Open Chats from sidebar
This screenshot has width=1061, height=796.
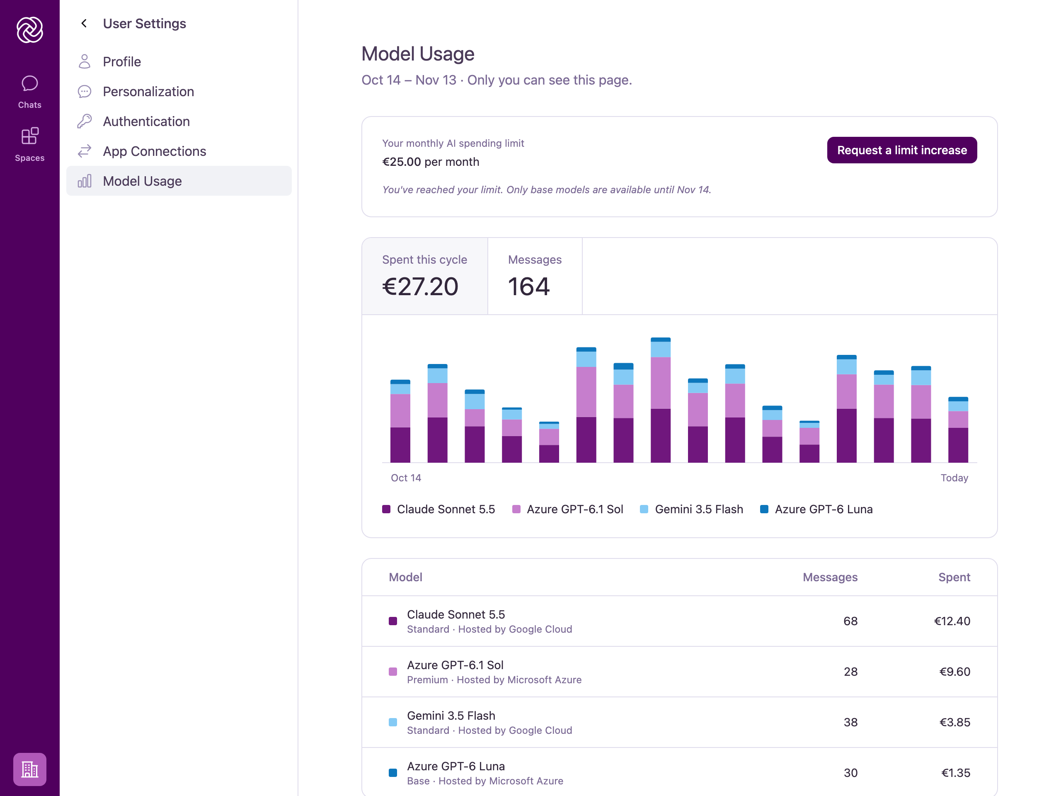tap(30, 92)
